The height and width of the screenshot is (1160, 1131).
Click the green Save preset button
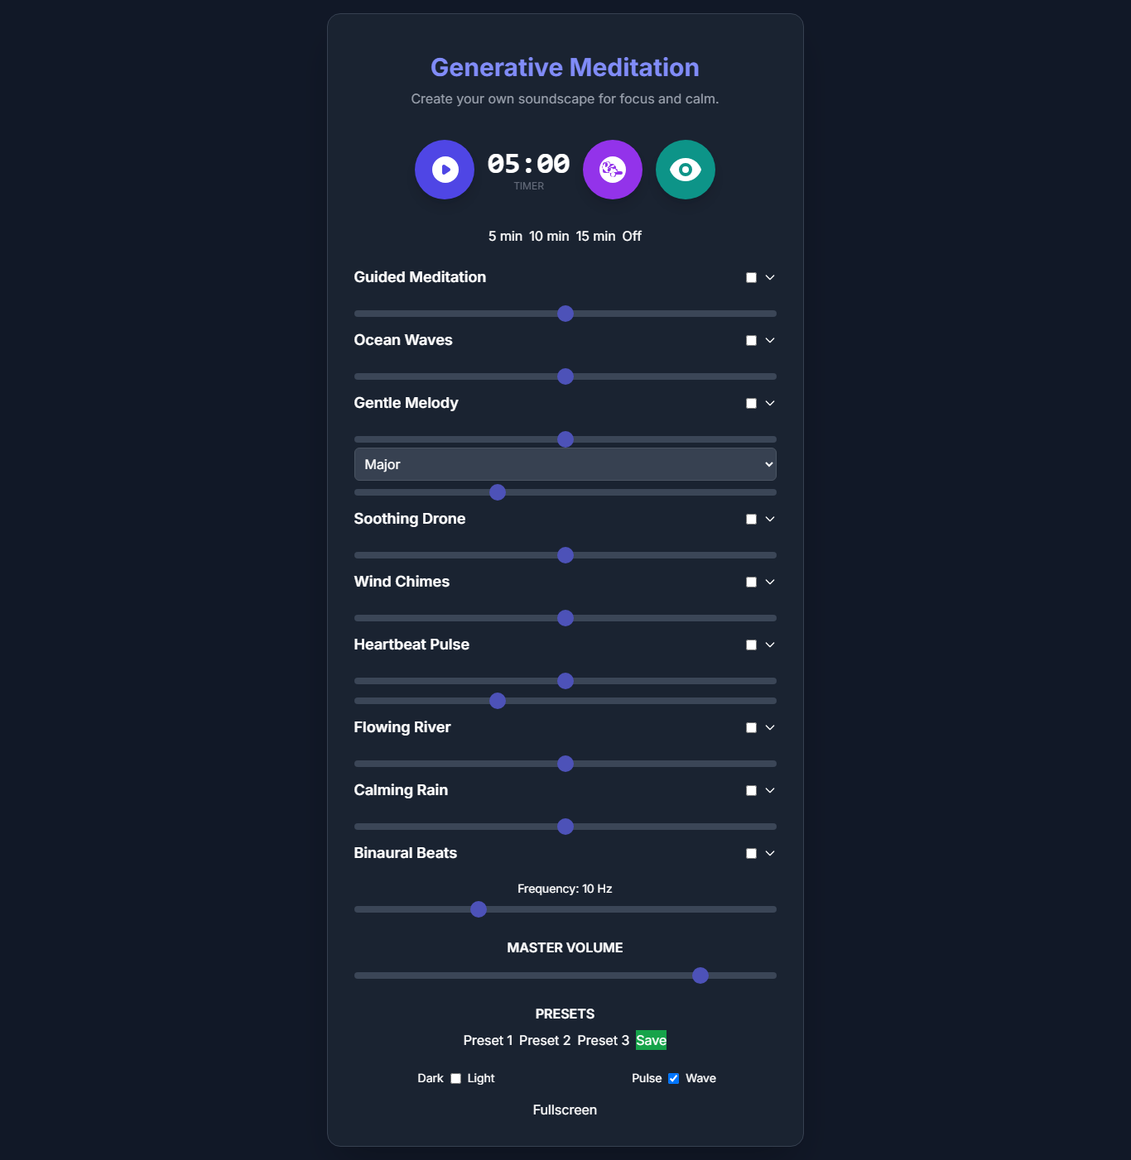pyautogui.click(x=651, y=1041)
